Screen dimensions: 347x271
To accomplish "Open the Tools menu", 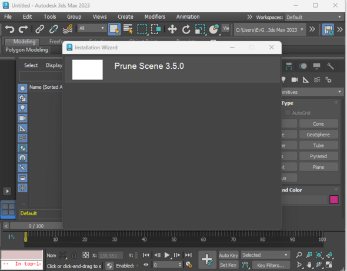I will click(50, 17).
